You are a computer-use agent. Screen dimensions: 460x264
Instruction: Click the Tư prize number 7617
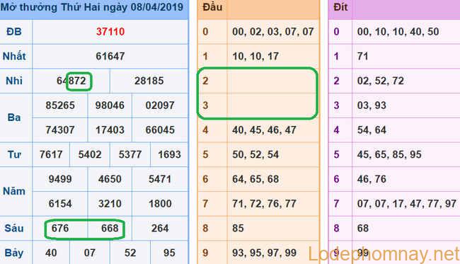[51, 154]
